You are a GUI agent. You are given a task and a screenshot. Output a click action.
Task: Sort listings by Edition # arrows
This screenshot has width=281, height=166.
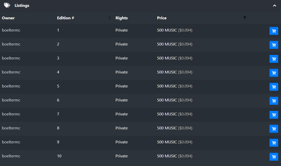coord(110,18)
